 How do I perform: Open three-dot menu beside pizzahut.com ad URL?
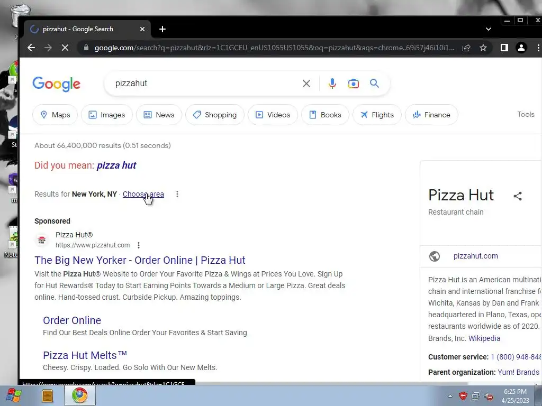(x=139, y=245)
